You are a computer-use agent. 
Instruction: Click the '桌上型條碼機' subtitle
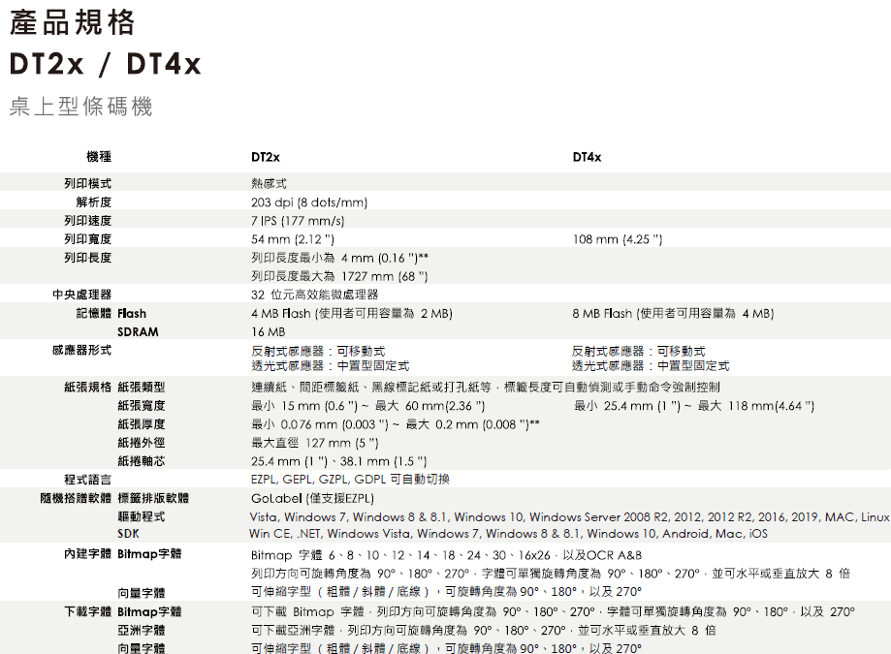coord(80,107)
